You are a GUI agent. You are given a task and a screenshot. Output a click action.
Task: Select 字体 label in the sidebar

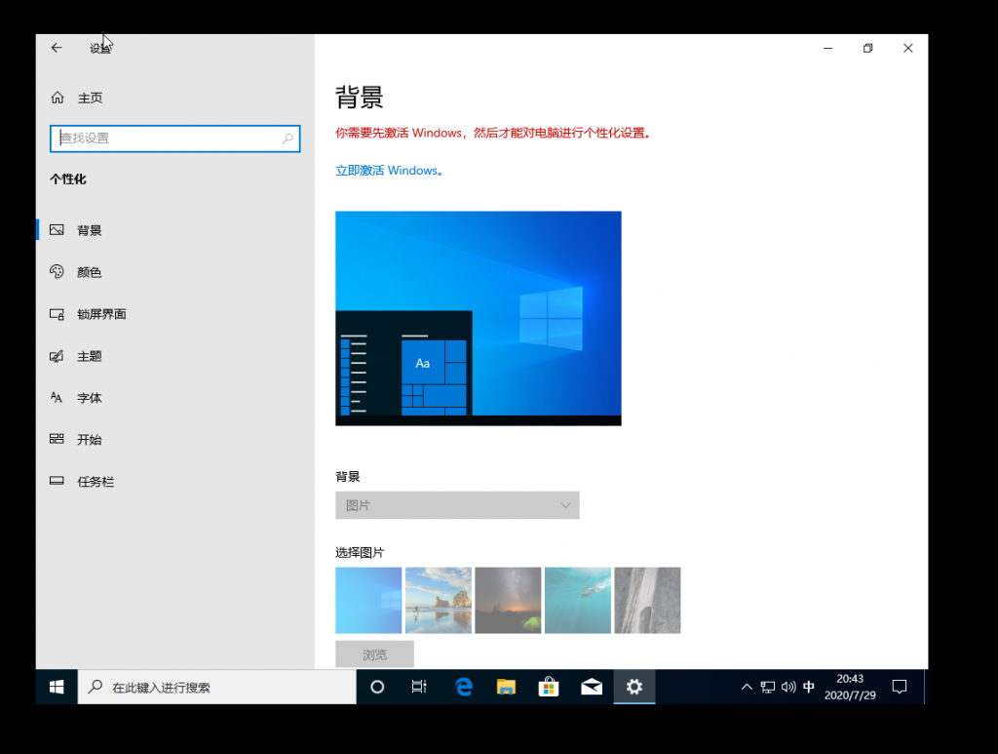point(89,398)
